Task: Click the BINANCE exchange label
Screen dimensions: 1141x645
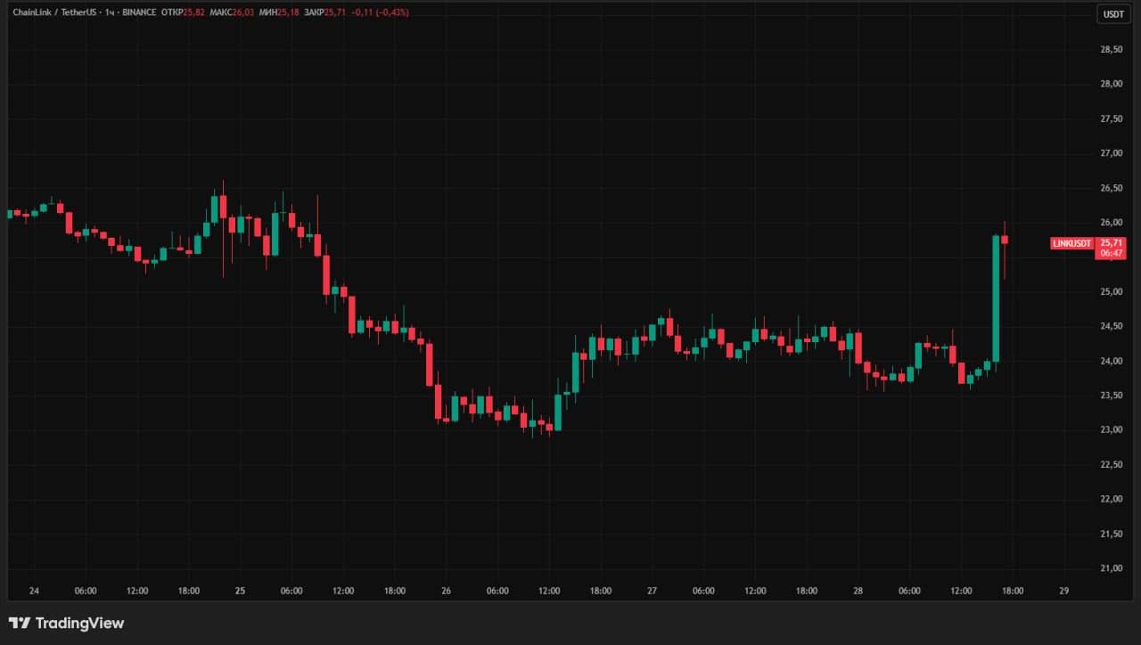Action: click(x=139, y=12)
